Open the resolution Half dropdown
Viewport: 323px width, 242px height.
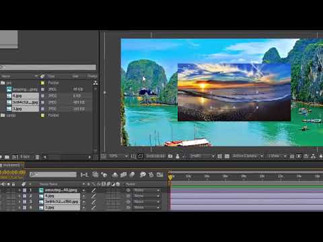click(202, 156)
